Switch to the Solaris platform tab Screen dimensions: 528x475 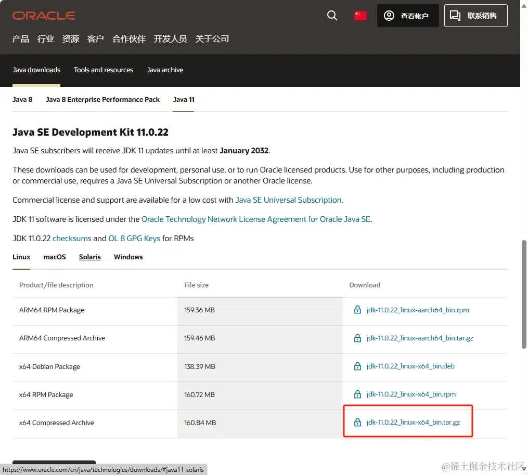[x=90, y=257]
